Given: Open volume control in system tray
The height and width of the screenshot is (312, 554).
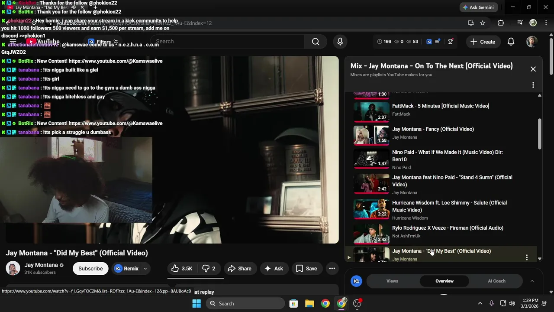Looking at the screenshot, I should [512, 303].
